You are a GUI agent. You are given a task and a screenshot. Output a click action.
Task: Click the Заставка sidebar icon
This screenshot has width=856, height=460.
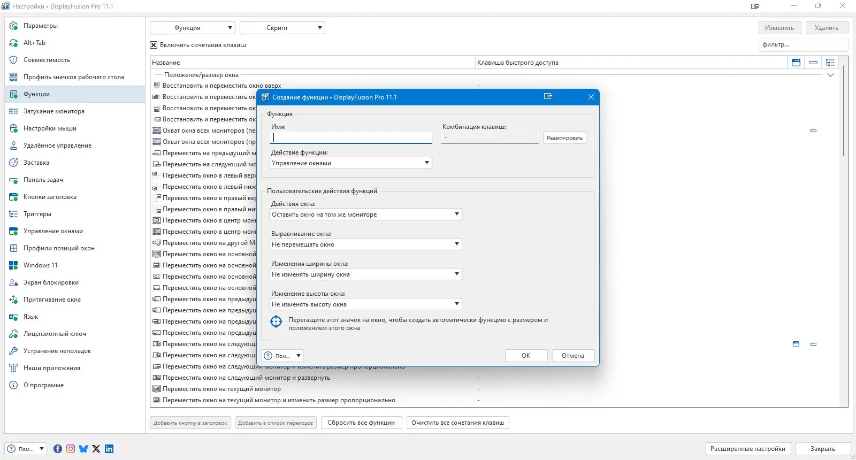click(13, 163)
